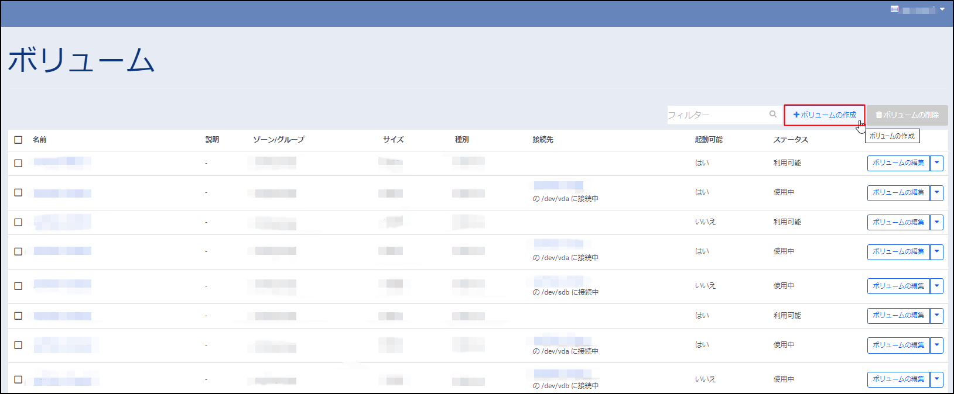Expand the action dropdown arrow in the first row
The height and width of the screenshot is (394, 954).
click(937, 163)
